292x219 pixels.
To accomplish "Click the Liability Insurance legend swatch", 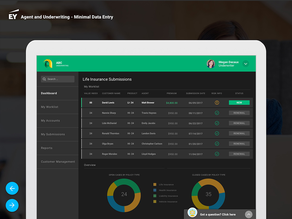I will pos(155,196).
